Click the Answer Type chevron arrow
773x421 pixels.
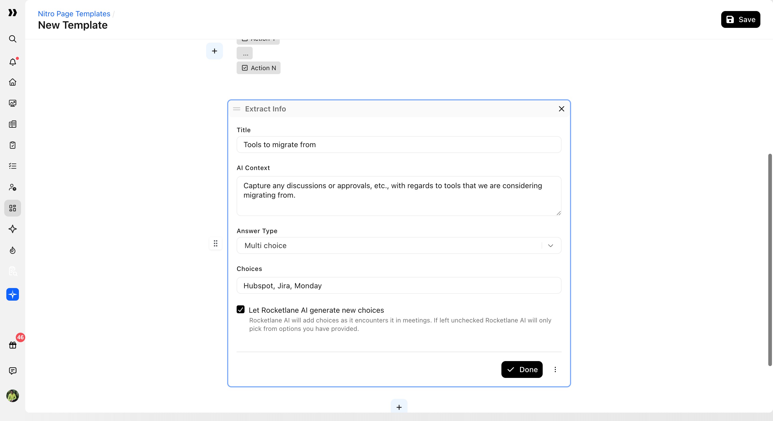[x=550, y=245]
